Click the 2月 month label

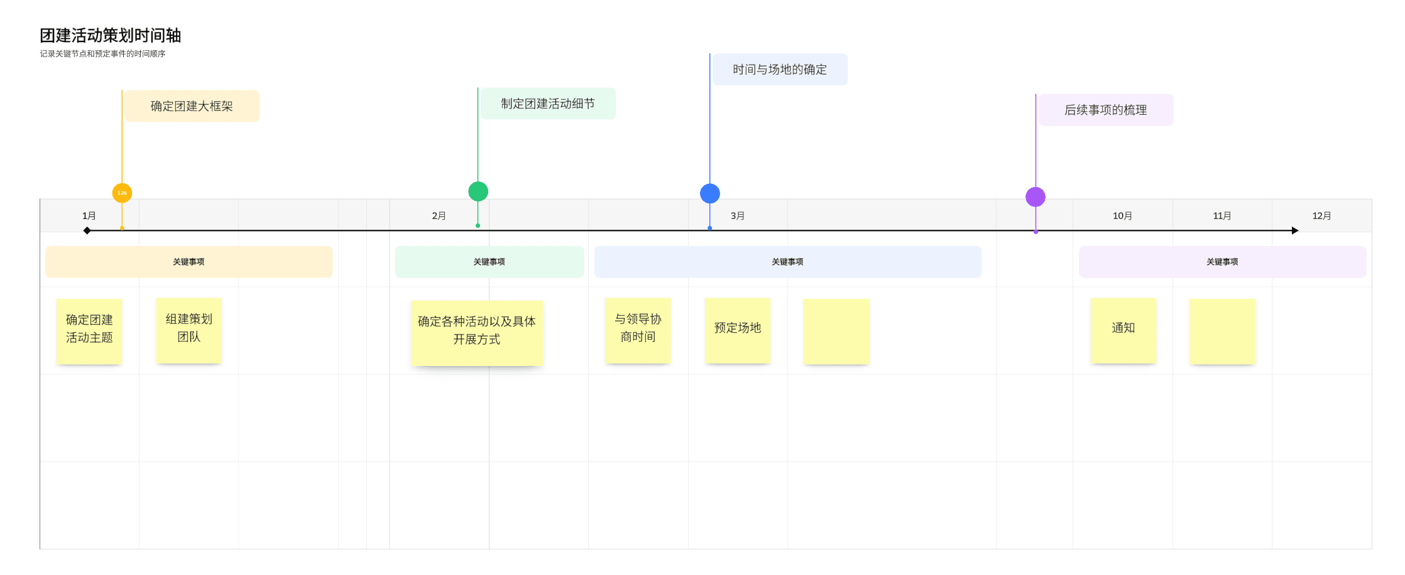(x=439, y=216)
